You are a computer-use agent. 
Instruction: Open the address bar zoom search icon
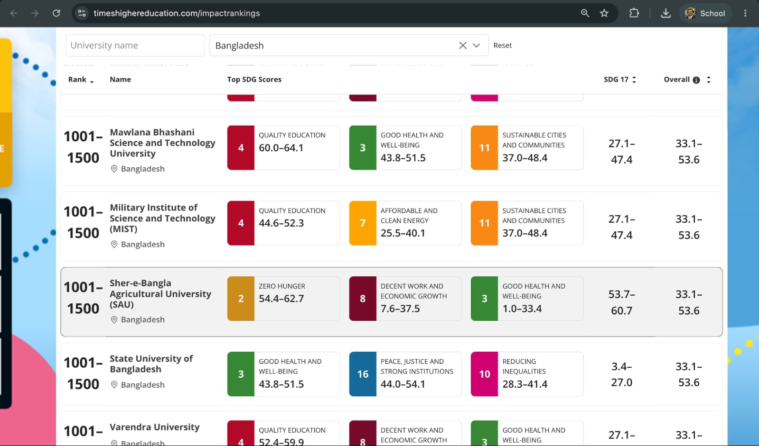pyautogui.click(x=585, y=13)
